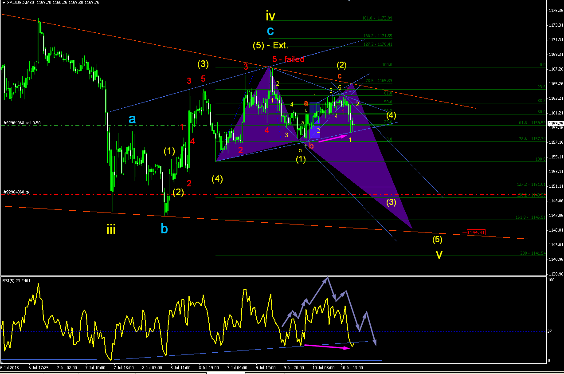
Task: Select the yellow 'iii' wave label
Action: [111, 229]
